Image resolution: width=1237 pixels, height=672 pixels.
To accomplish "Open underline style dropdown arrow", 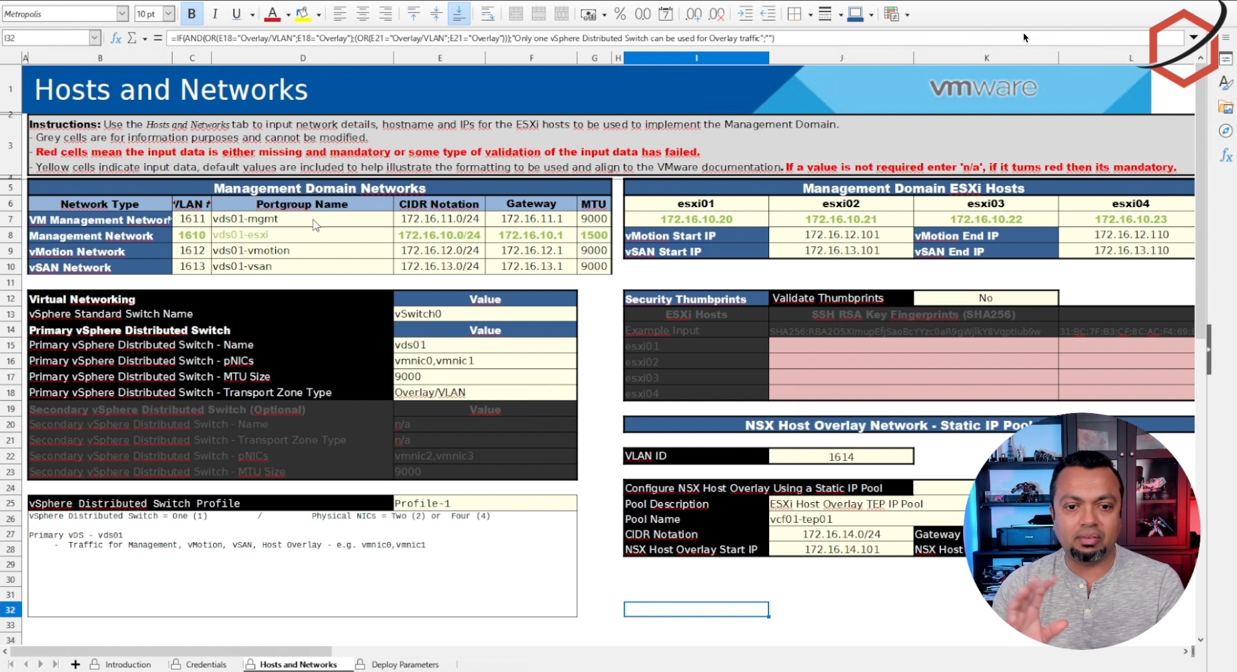I will (252, 14).
